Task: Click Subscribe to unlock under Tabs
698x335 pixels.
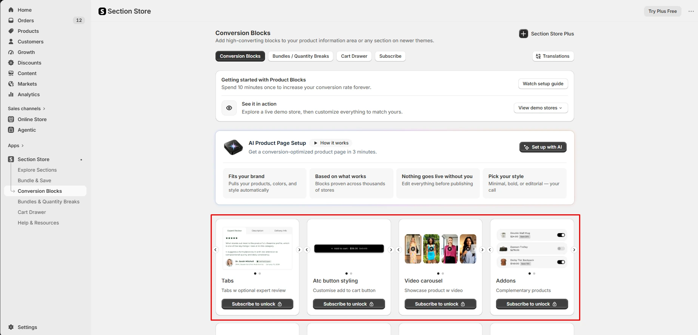Action: tap(257, 304)
